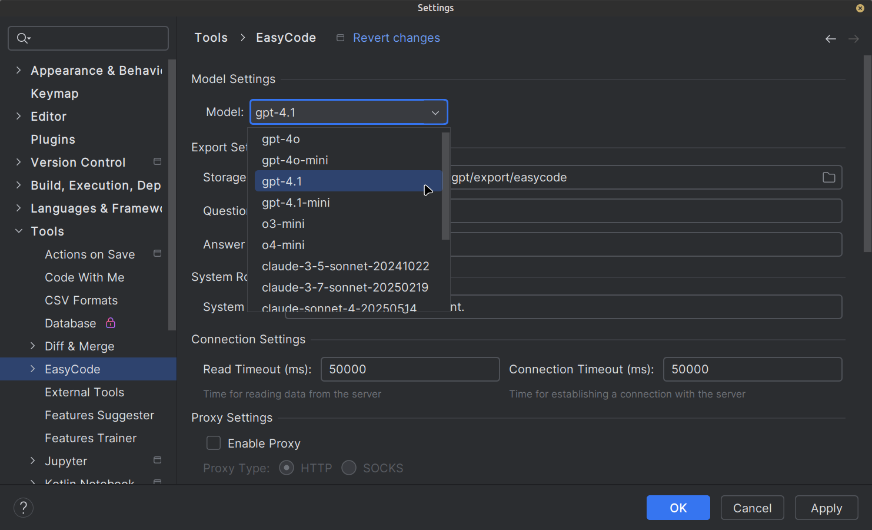
Task: Click the project-level icon beside Actions on Save
Action: click(x=157, y=254)
